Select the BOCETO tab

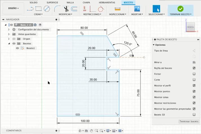[128, 3]
